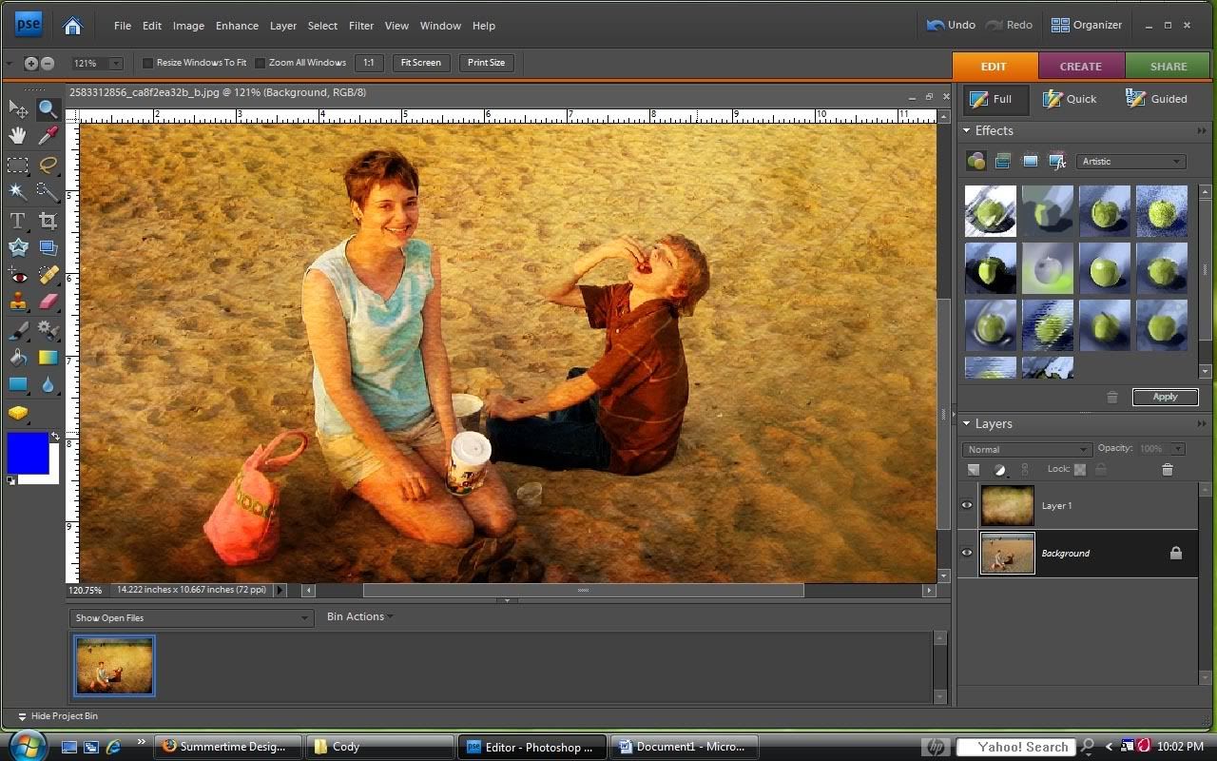Select the Horizontal Type tool
Screen dimensions: 1217x761
(x=17, y=221)
